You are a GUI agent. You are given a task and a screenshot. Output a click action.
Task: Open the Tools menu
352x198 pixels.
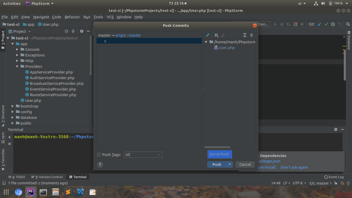click(98, 17)
